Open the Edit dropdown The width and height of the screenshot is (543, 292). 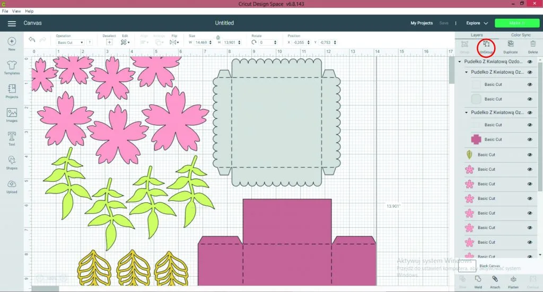click(125, 42)
